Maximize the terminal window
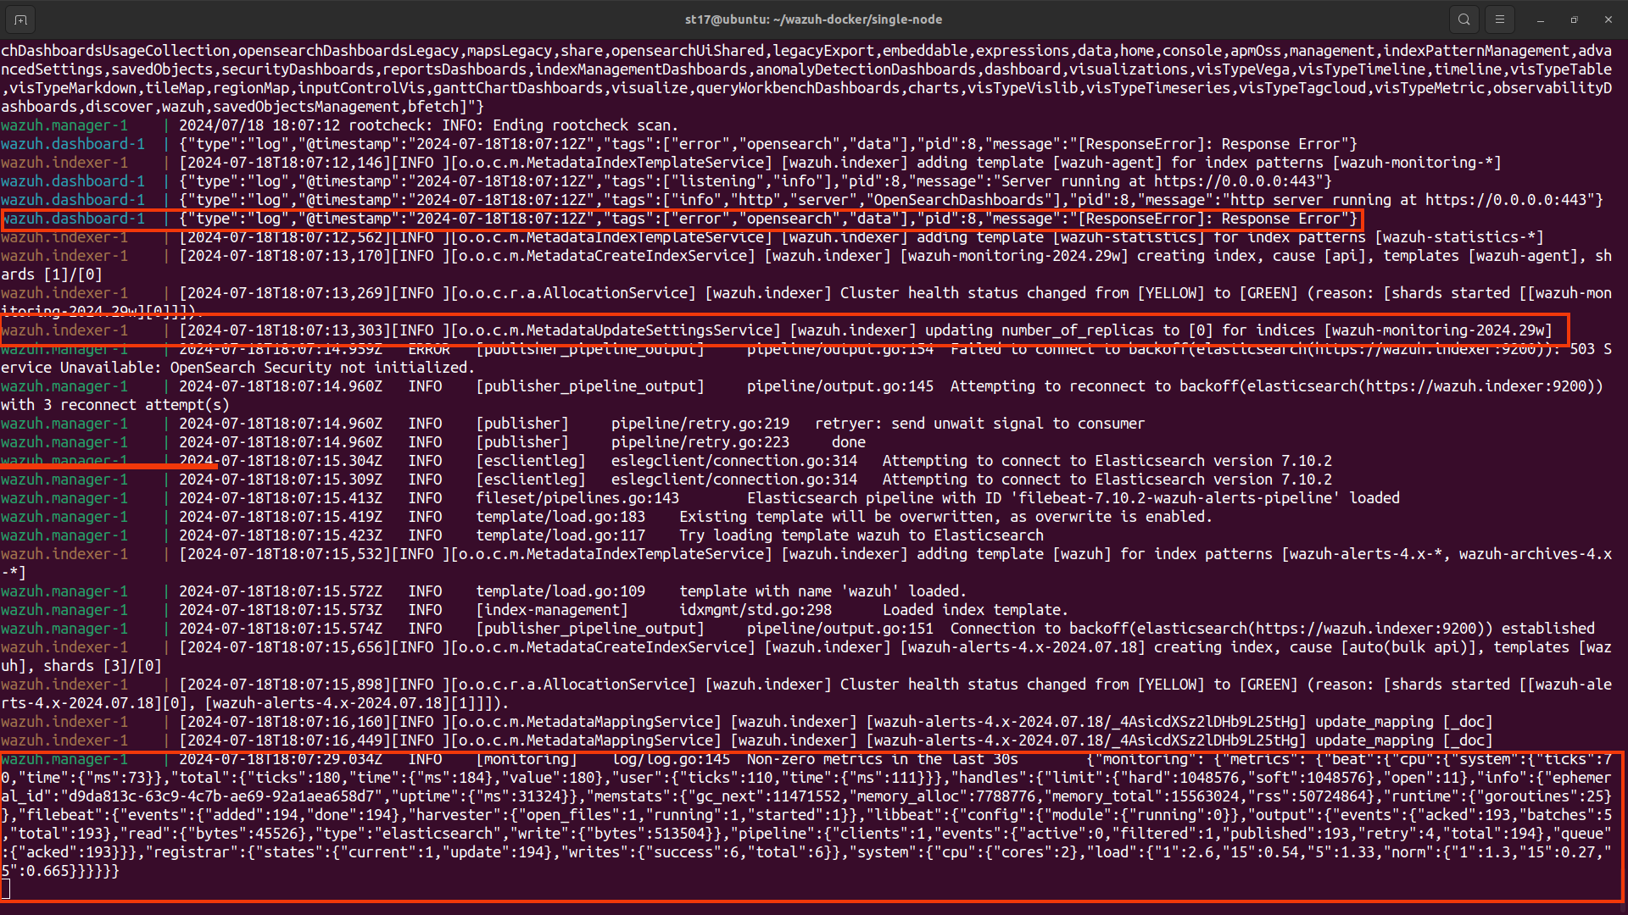Image resolution: width=1628 pixels, height=915 pixels. [x=1575, y=19]
